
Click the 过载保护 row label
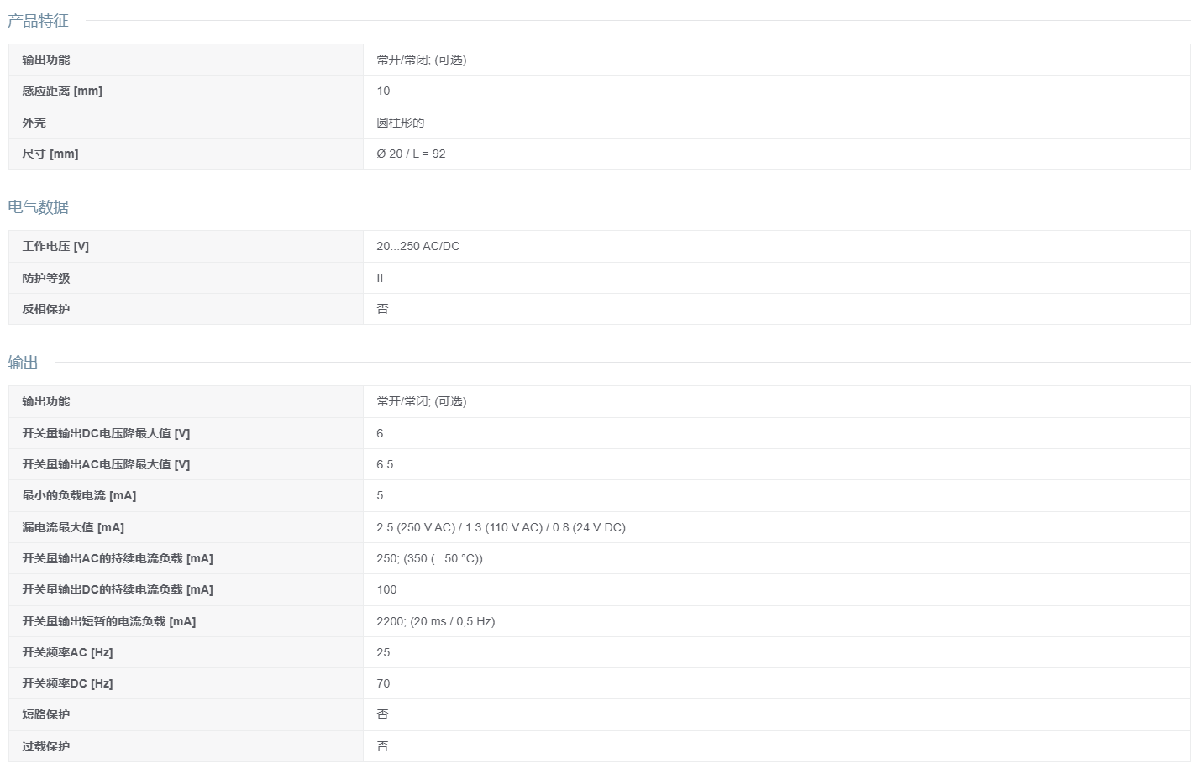click(x=46, y=746)
